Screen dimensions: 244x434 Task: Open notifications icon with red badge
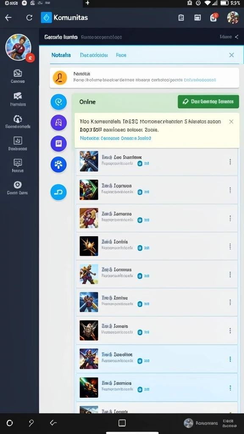(x=214, y=17)
